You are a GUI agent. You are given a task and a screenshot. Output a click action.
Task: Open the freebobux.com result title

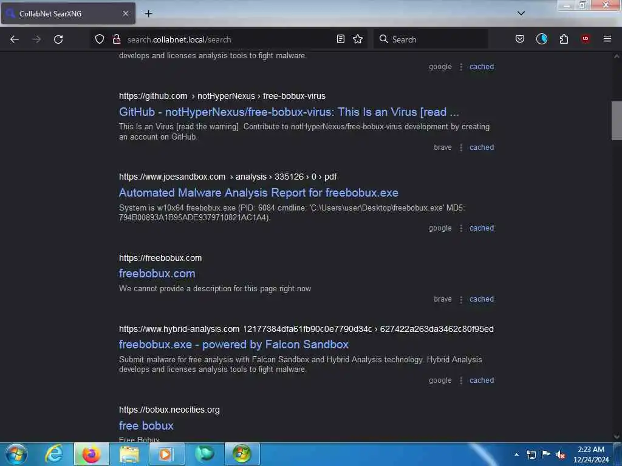coord(157,274)
